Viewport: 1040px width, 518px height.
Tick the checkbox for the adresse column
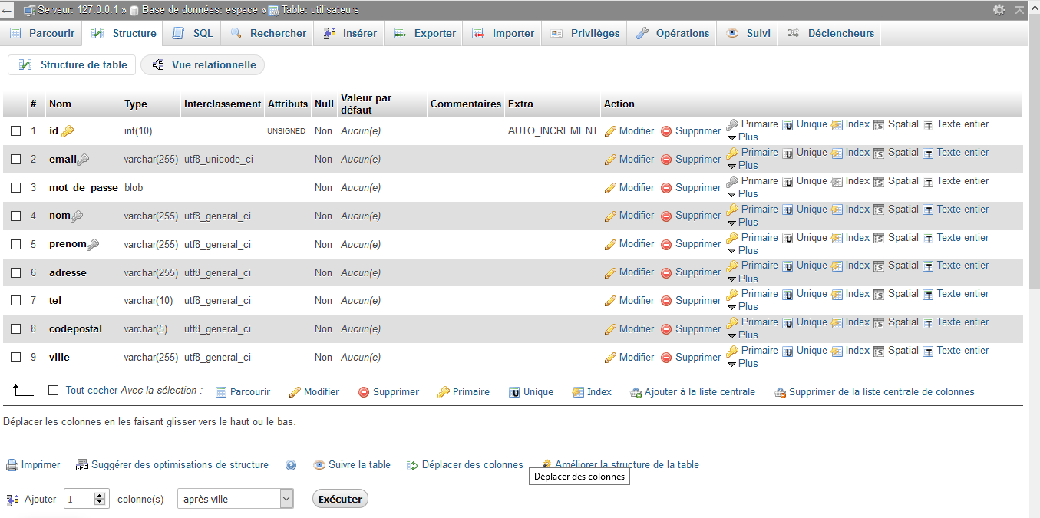15,273
